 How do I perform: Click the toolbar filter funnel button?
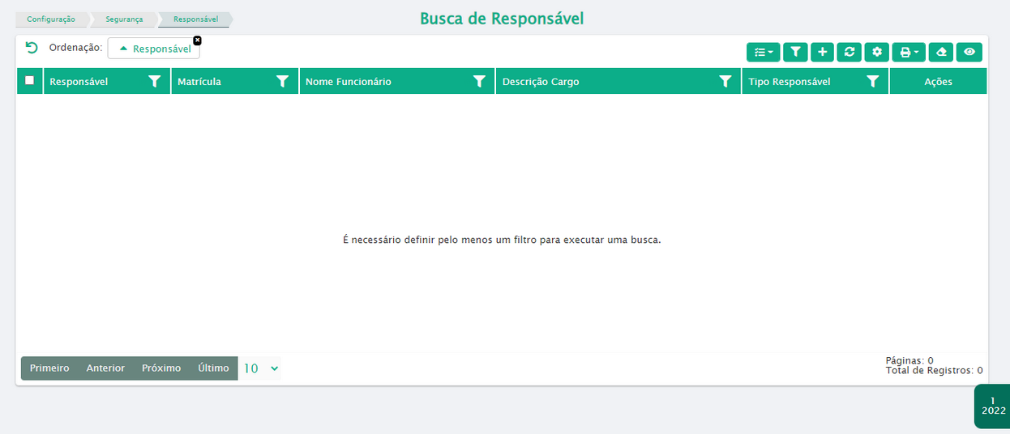pos(795,52)
